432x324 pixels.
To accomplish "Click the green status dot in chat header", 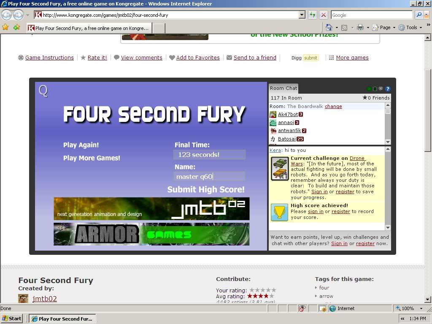I will [369, 89].
